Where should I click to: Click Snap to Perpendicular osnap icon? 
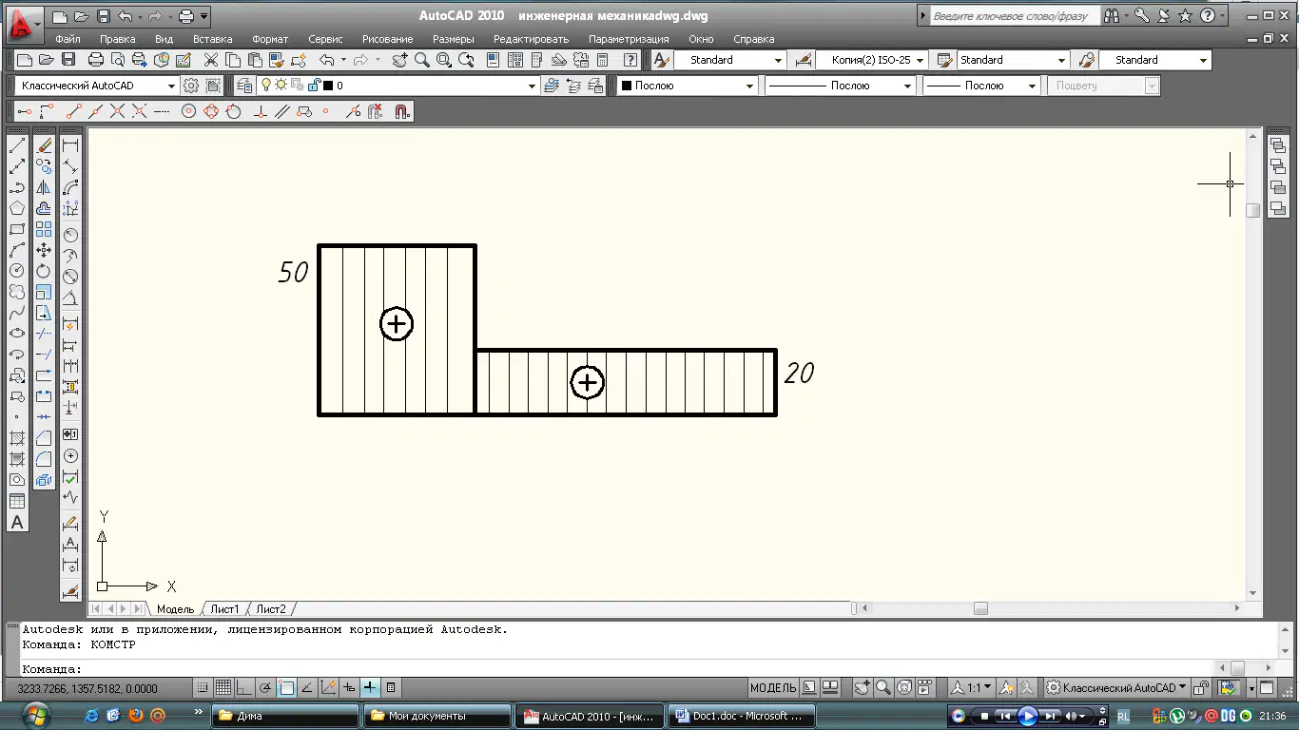[261, 111]
